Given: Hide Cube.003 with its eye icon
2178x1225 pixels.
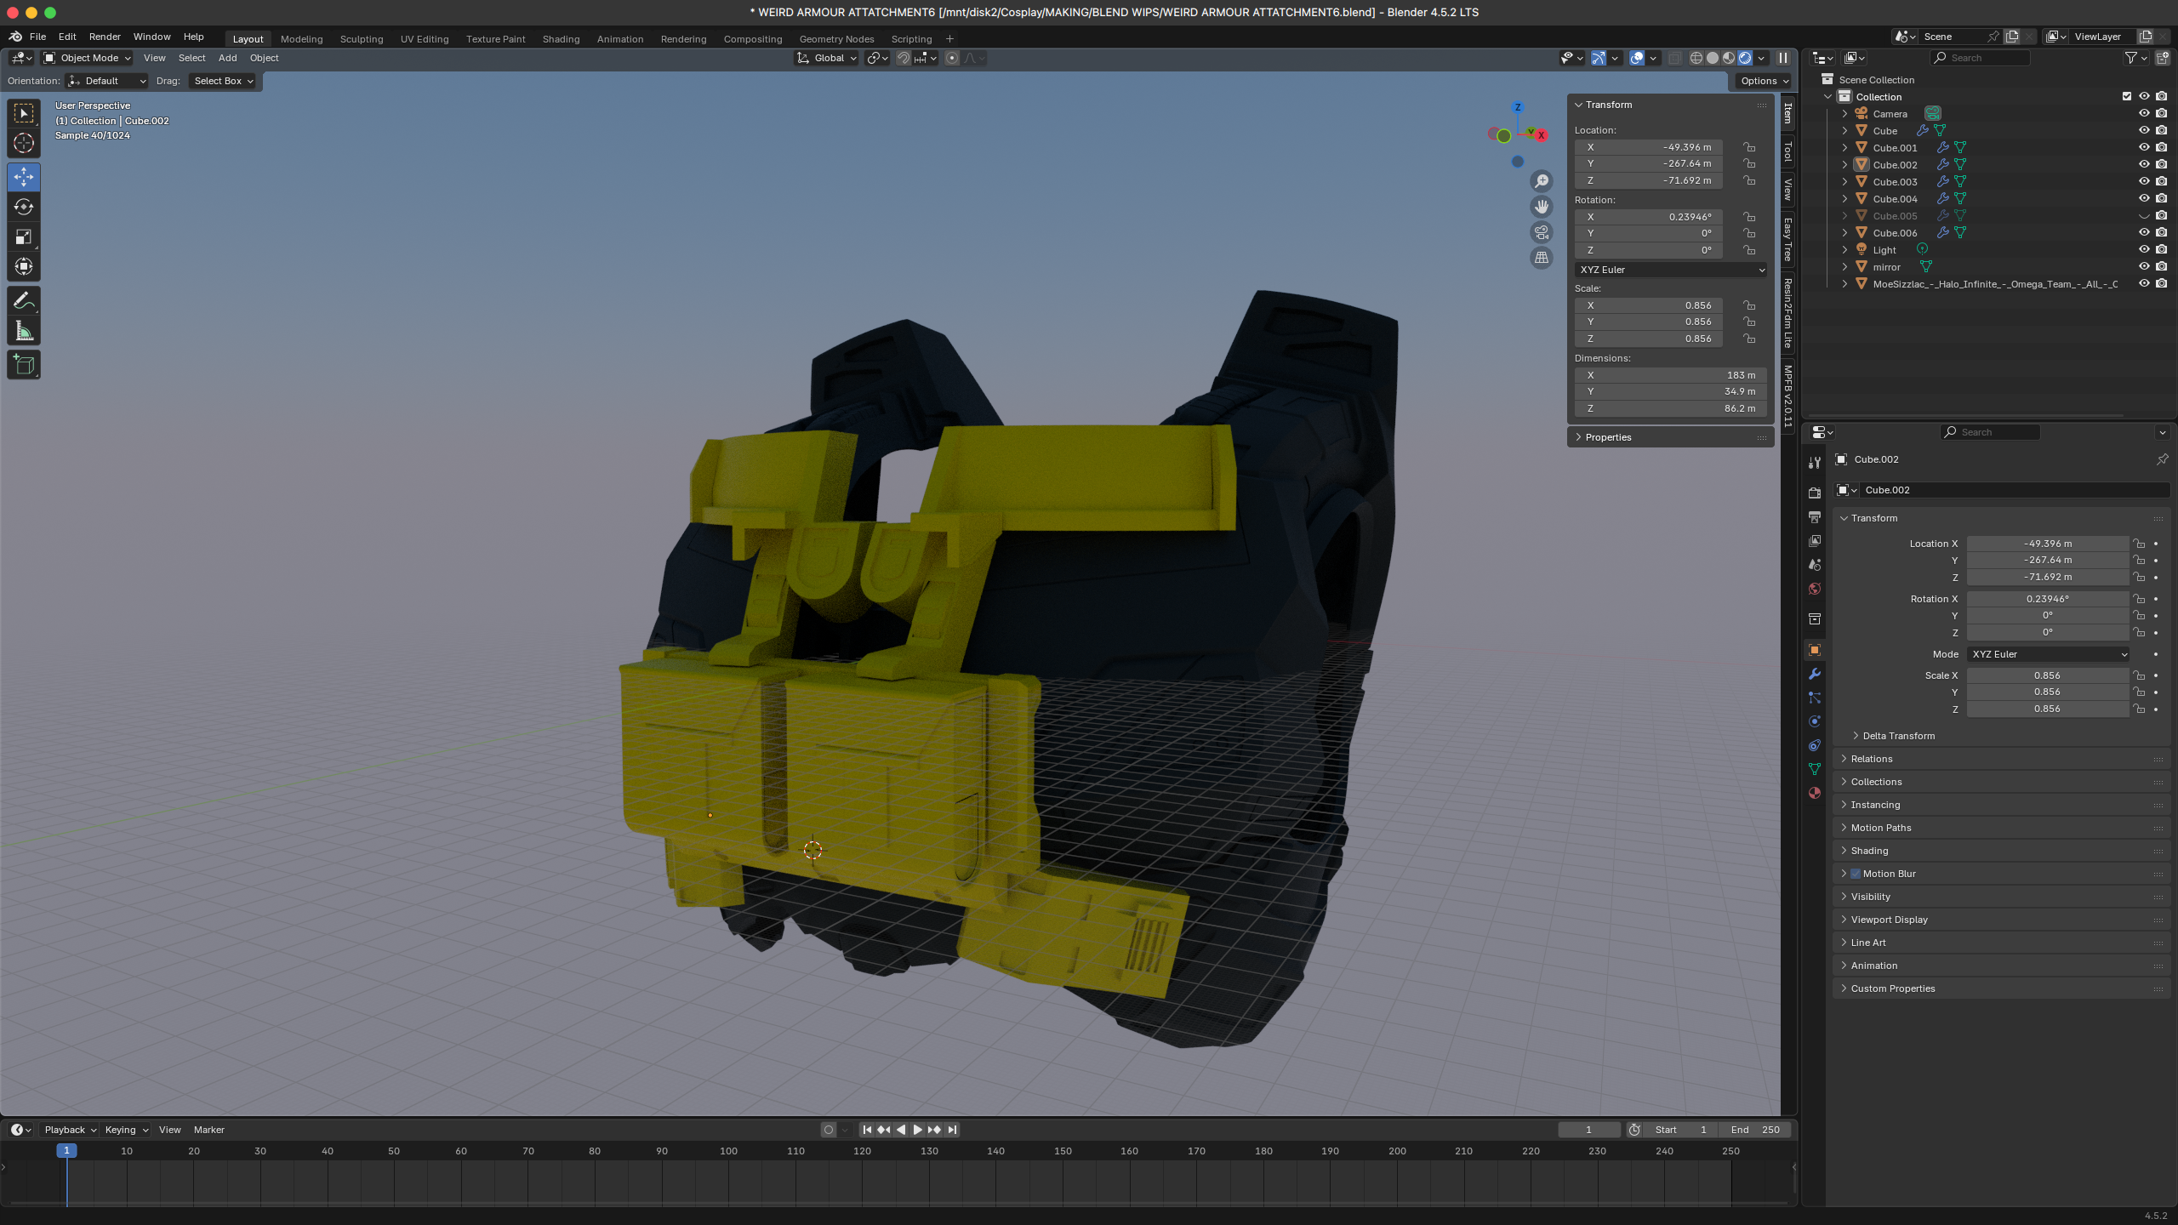Looking at the screenshot, I should [x=2144, y=181].
